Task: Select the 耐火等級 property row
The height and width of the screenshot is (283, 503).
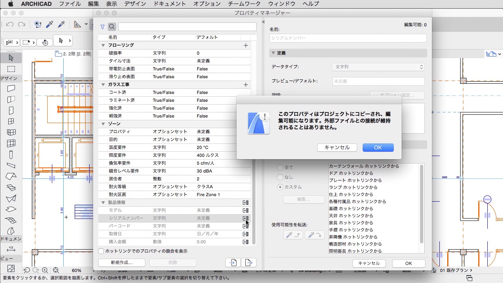Action: click(174, 187)
